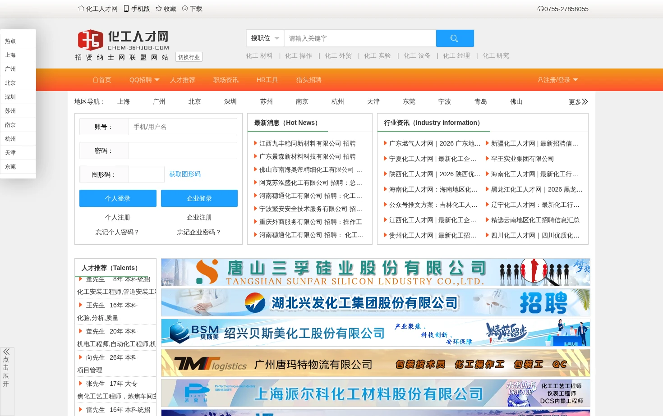
Task: Select 东莞 in the left sidebar list
Action: 18,167
